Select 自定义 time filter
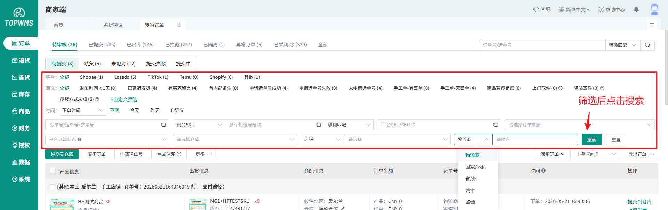The image size is (668, 210). coord(177,110)
